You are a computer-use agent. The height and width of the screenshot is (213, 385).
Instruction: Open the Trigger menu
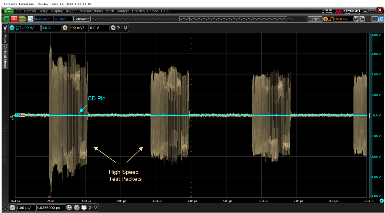coord(71,11)
